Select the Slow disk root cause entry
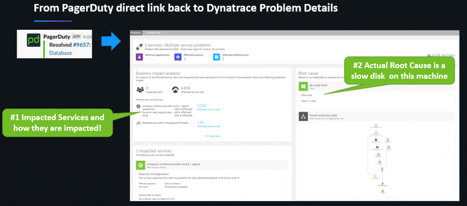Screen dimensions: 467x206 (306, 95)
